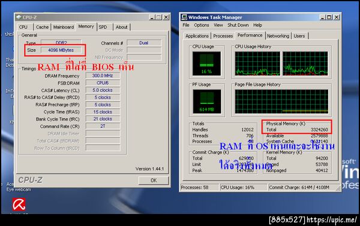Click the DRAM Frequency value 300.0 MHz
Image resolution: width=360 pixels, height=226 pixels.
(x=103, y=76)
